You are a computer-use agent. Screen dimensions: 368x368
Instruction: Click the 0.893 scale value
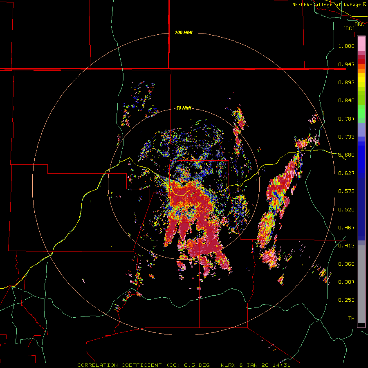(x=346, y=82)
